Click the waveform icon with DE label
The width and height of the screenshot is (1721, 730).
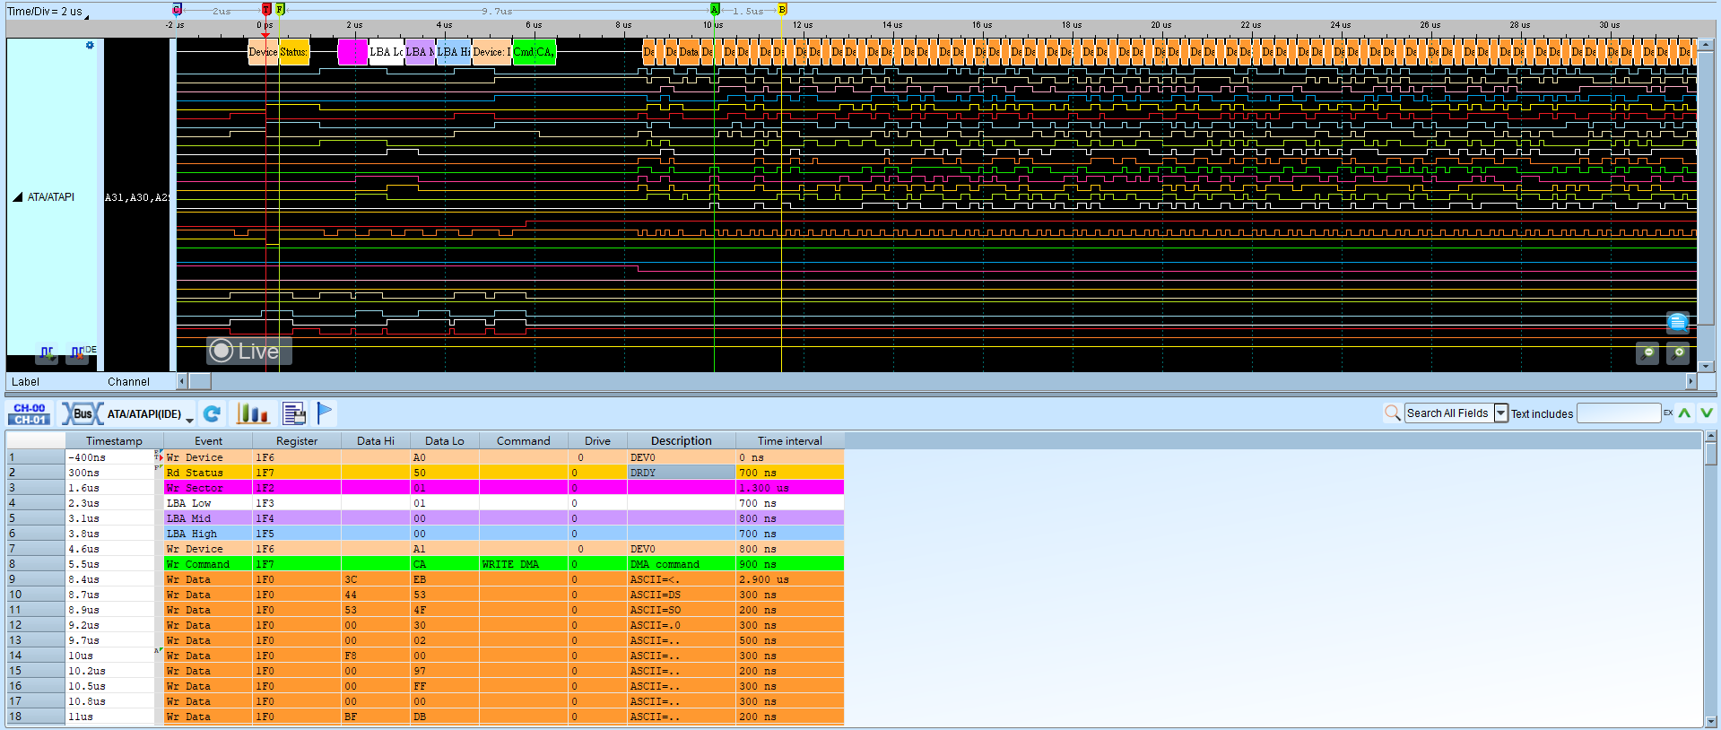pos(79,353)
